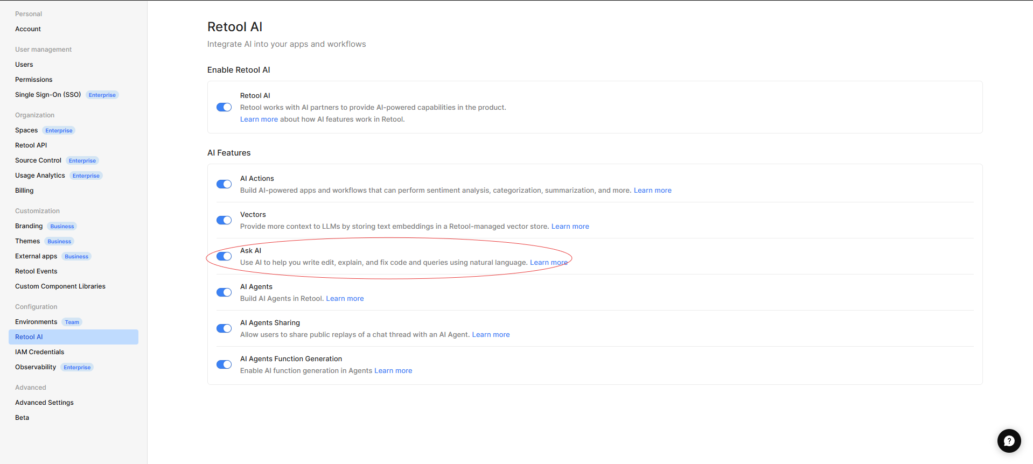Click Enterprise badge next to SSO
The height and width of the screenshot is (464, 1033).
[102, 95]
